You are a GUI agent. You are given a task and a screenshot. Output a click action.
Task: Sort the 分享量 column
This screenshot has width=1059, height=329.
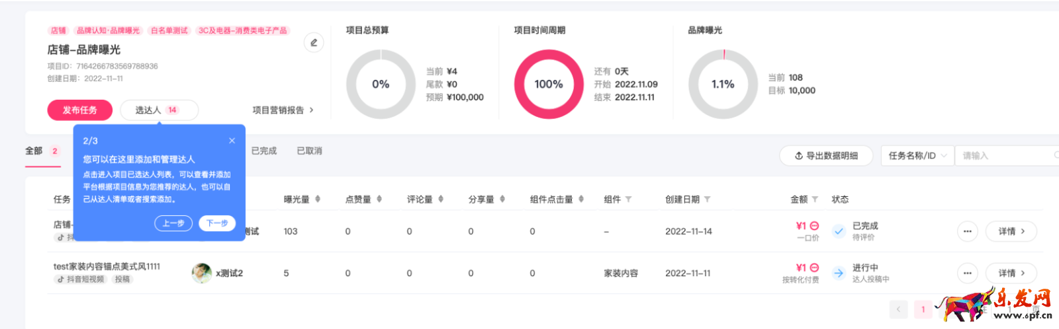click(x=502, y=199)
